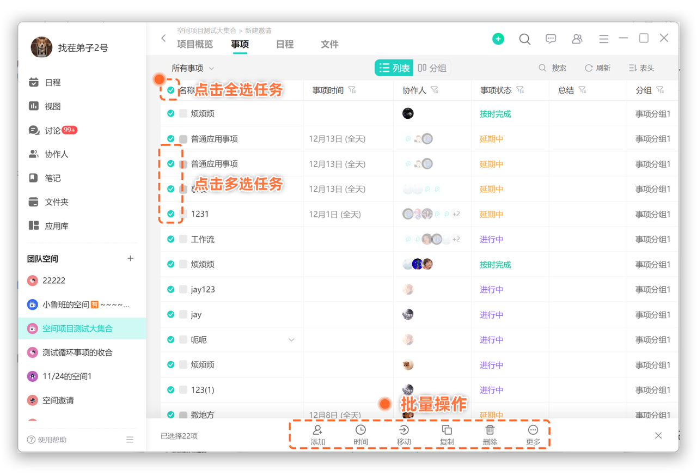Click the 复制 copy icon in batch bar
Screen dimensions: 697x475
click(x=447, y=430)
